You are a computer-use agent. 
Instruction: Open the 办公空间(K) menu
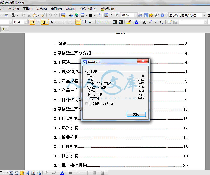(88, 9)
